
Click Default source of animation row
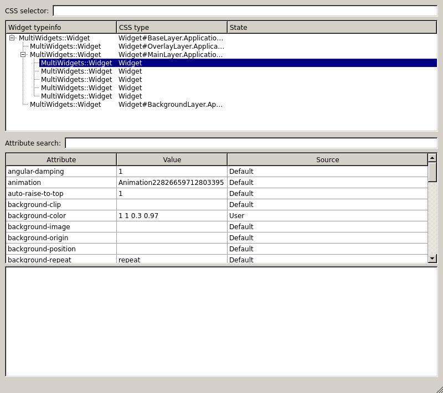[x=327, y=182]
